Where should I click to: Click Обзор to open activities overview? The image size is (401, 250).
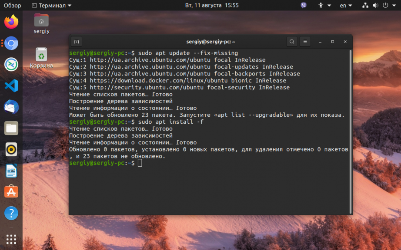tap(13, 5)
